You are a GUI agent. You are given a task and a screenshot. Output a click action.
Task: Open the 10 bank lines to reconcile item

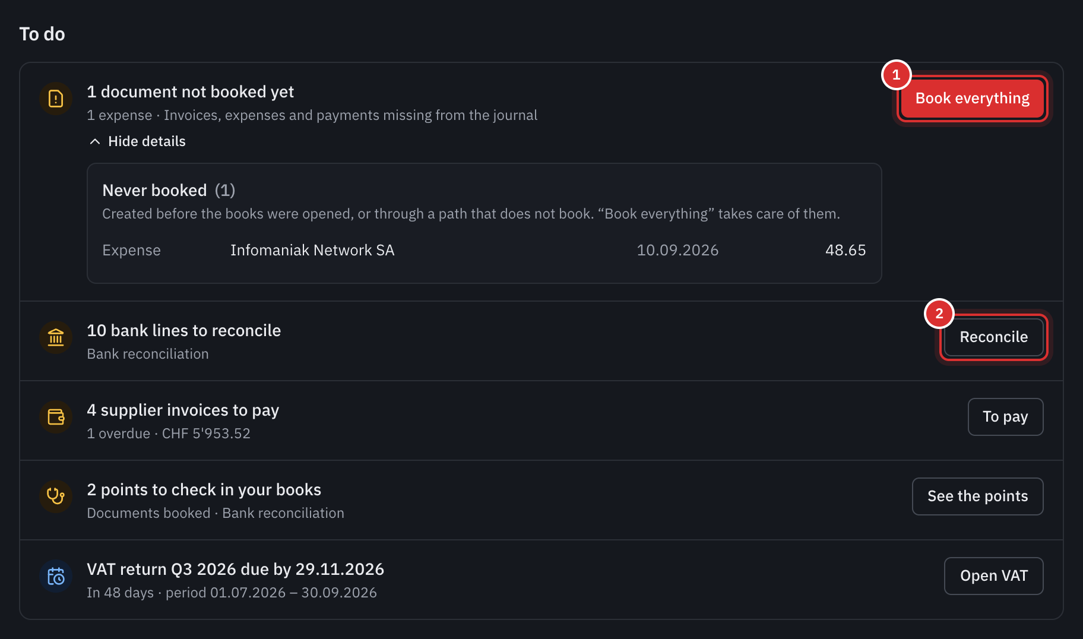(183, 330)
